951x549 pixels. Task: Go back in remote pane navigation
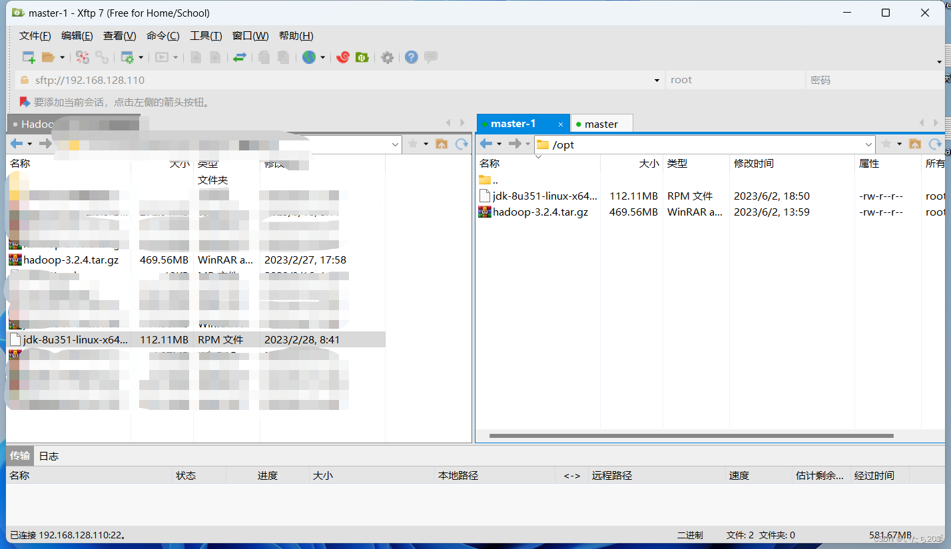tap(486, 144)
